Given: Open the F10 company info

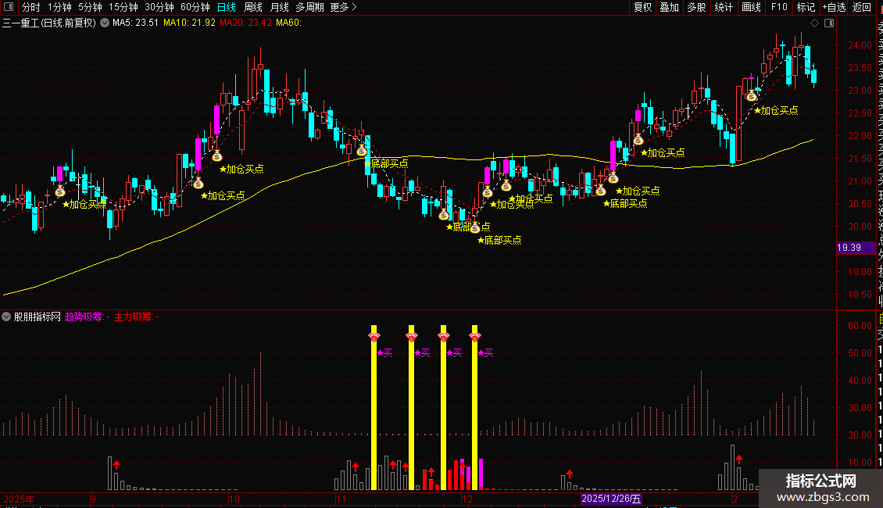Looking at the screenshot, I should pos(779,7).
